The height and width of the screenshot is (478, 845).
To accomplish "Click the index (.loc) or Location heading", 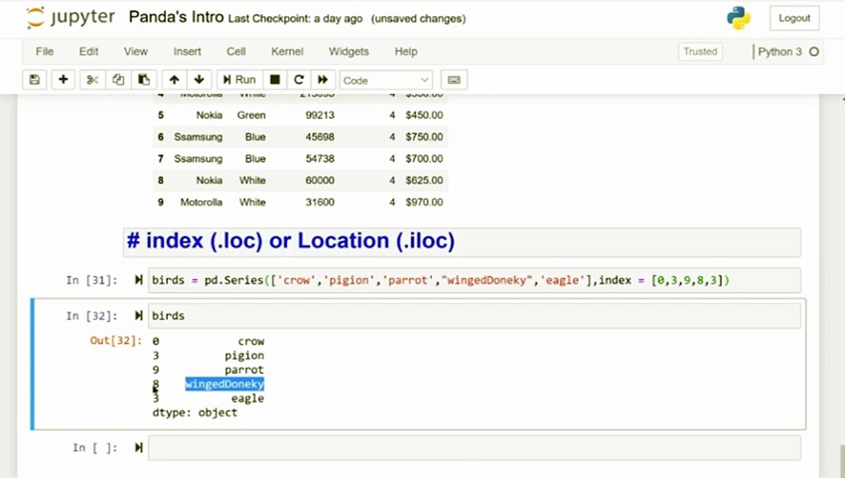I will (x=291, y=240).
